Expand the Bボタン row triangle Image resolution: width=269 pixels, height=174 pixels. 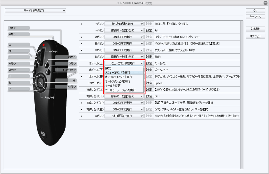[81, 44]
